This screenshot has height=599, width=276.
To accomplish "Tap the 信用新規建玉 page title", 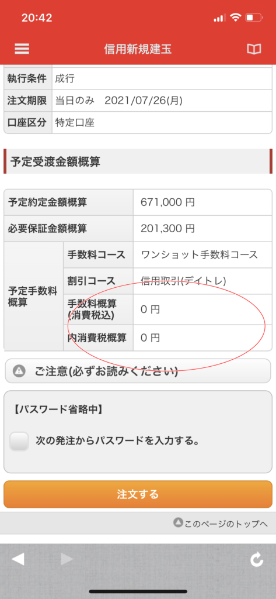I will point(138,49).
